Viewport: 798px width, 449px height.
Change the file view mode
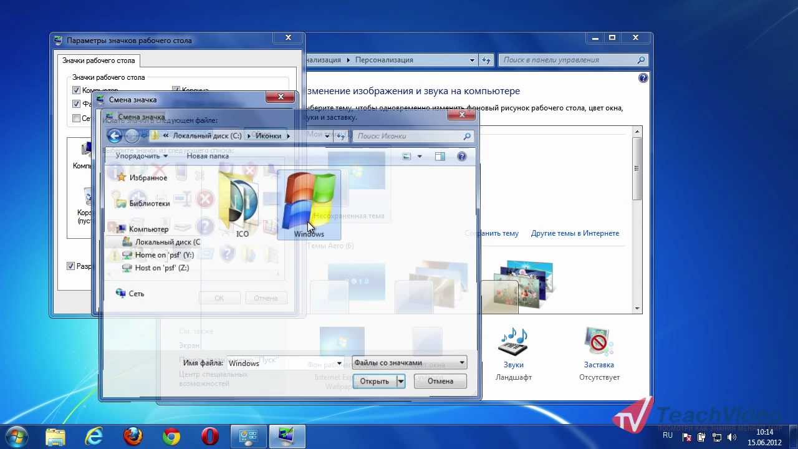click(407, 157)
